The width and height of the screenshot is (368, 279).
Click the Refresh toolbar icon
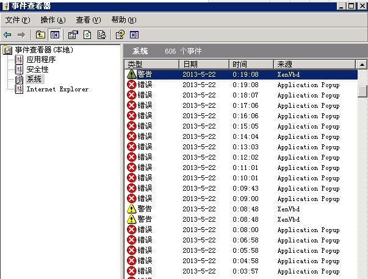(x=87, y=35)
